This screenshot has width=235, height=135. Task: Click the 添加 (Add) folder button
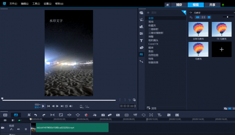(x=152, y=12)
